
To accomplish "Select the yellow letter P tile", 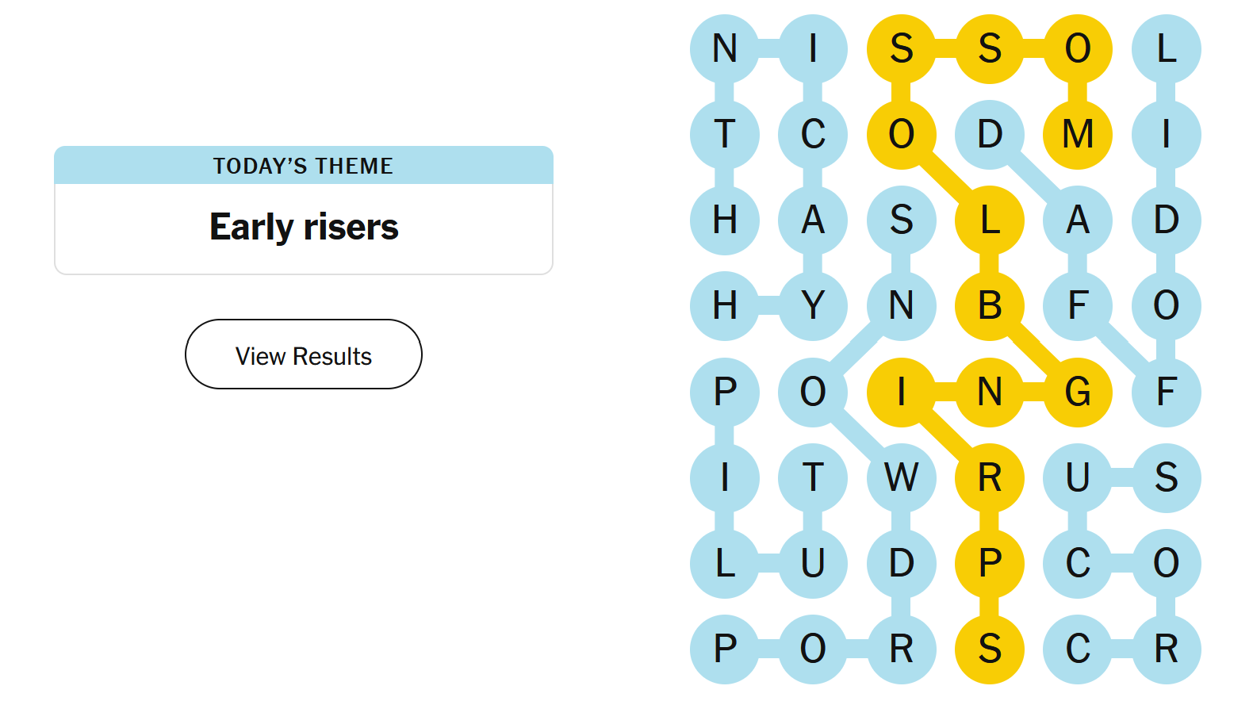I will pyautogui.click(x=989, y=563).
